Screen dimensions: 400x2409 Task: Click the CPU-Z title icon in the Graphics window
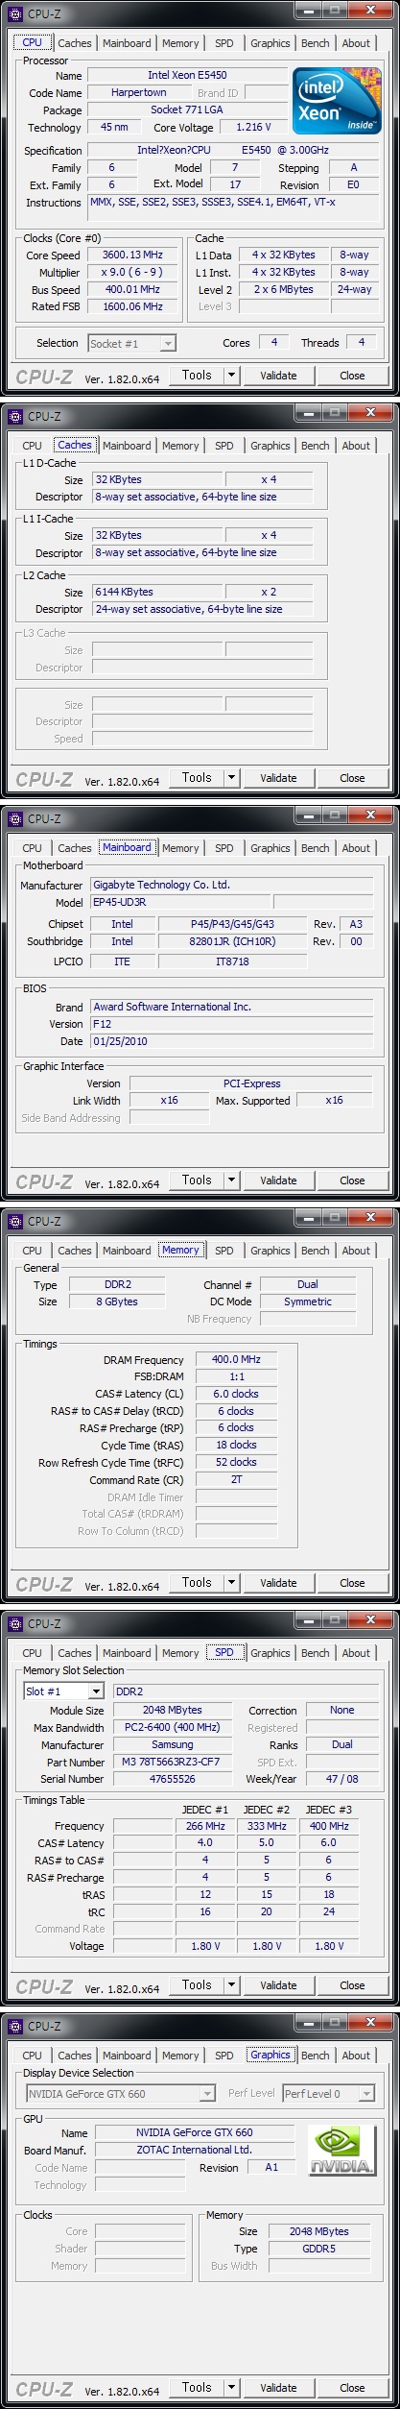tap(14, 2026)
